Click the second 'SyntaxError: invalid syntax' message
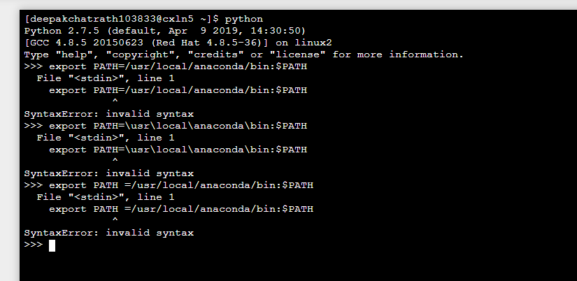Image resolution: width=577 pixels, height=281 pixels. click(108, 173)
